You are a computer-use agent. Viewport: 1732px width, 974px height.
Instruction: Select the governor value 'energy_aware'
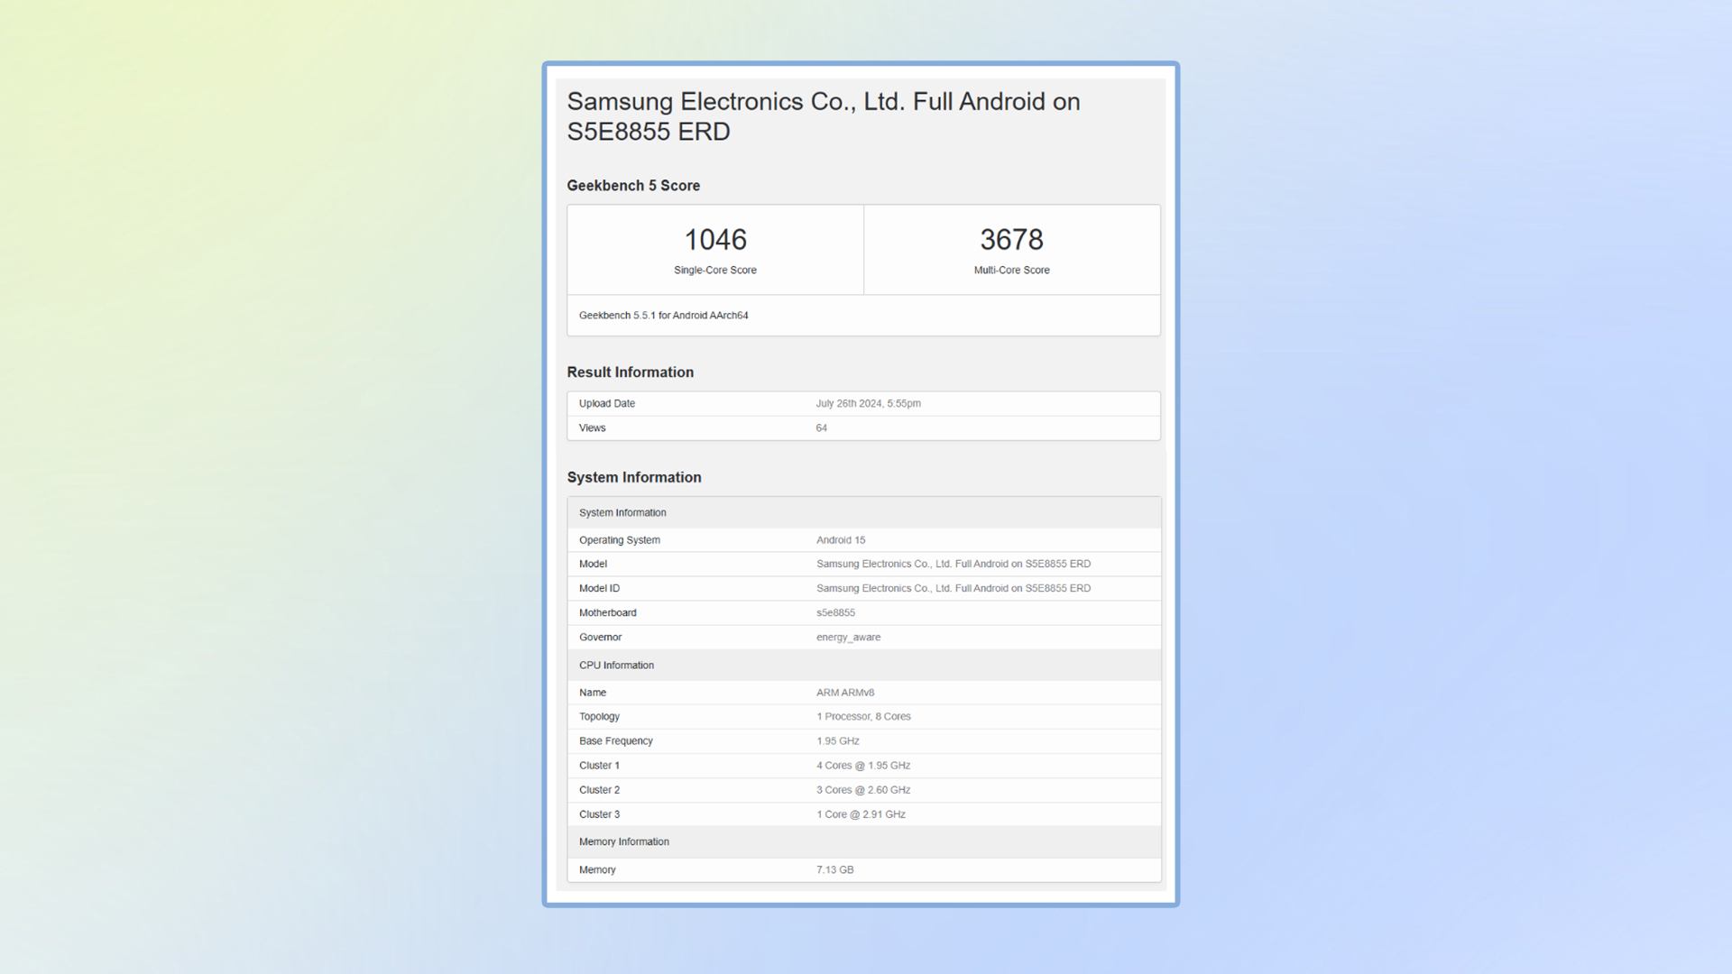pos(848,638)
